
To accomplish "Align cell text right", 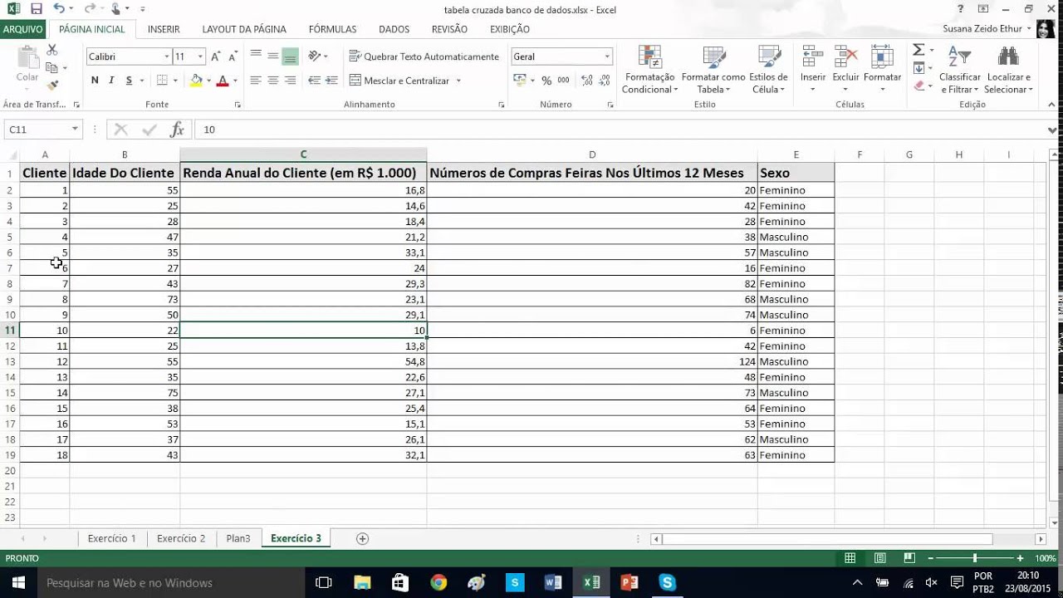I will click(x=290, y=81).
